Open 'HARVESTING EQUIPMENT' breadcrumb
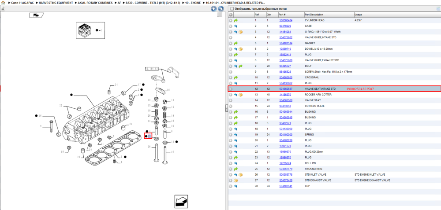The height and width of the screenshot is (210, 441). pyautogui.click(x=56, y=3)
